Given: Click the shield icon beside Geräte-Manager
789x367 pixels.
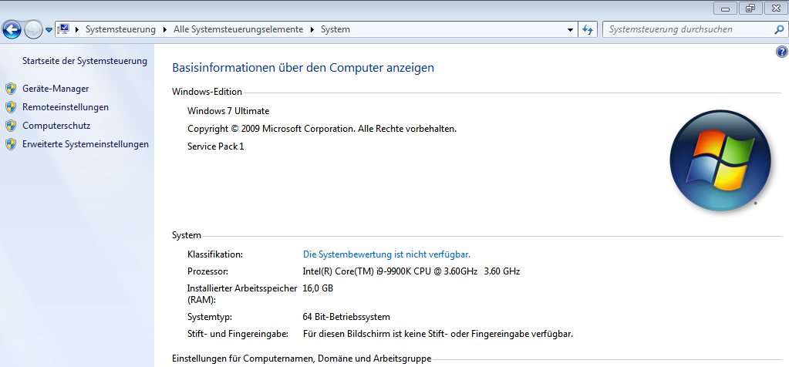Looking at the screenshot, I should (x=11, y=89).
